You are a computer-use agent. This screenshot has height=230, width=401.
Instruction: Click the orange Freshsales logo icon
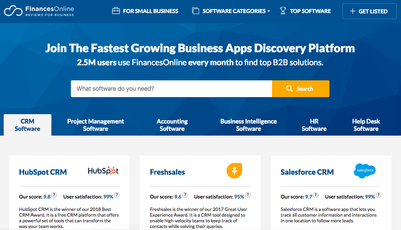coord(234,171)
